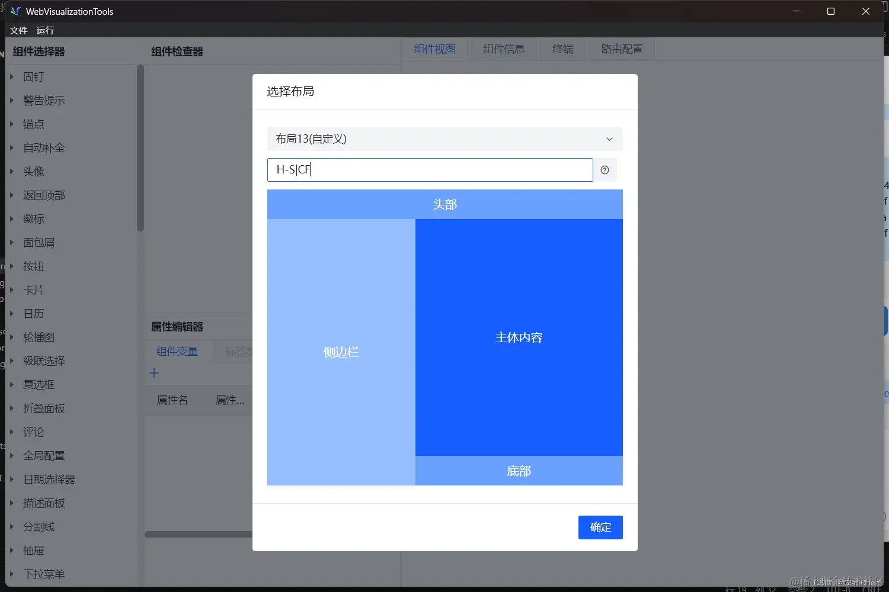Image resolution: width=889 pixels, height=592 pixels.
Task: Expand the 锚点 tree item arrow
Action: pyautogui.click(x=12, y=124)
